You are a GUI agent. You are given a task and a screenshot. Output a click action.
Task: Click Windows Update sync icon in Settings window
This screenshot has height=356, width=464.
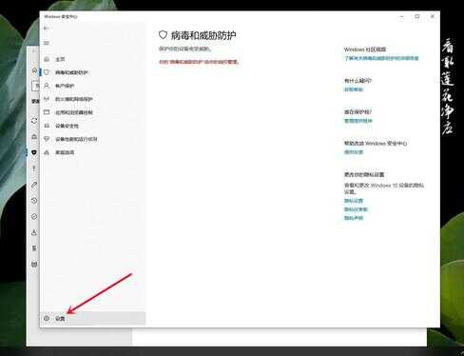(x=34, y=121)
